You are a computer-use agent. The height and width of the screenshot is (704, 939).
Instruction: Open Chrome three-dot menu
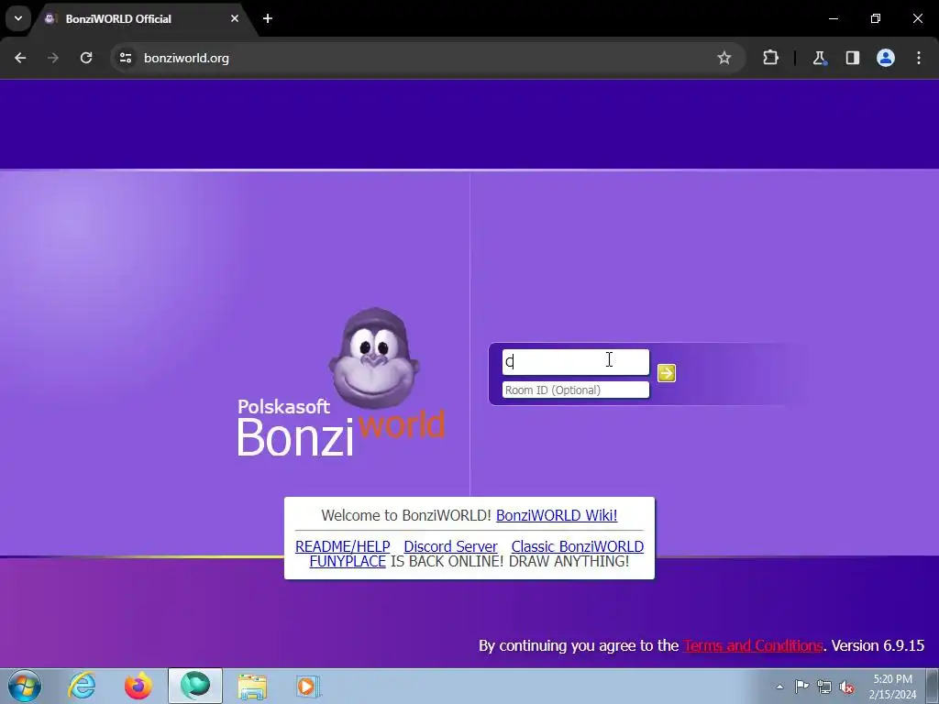pos(919,58)
